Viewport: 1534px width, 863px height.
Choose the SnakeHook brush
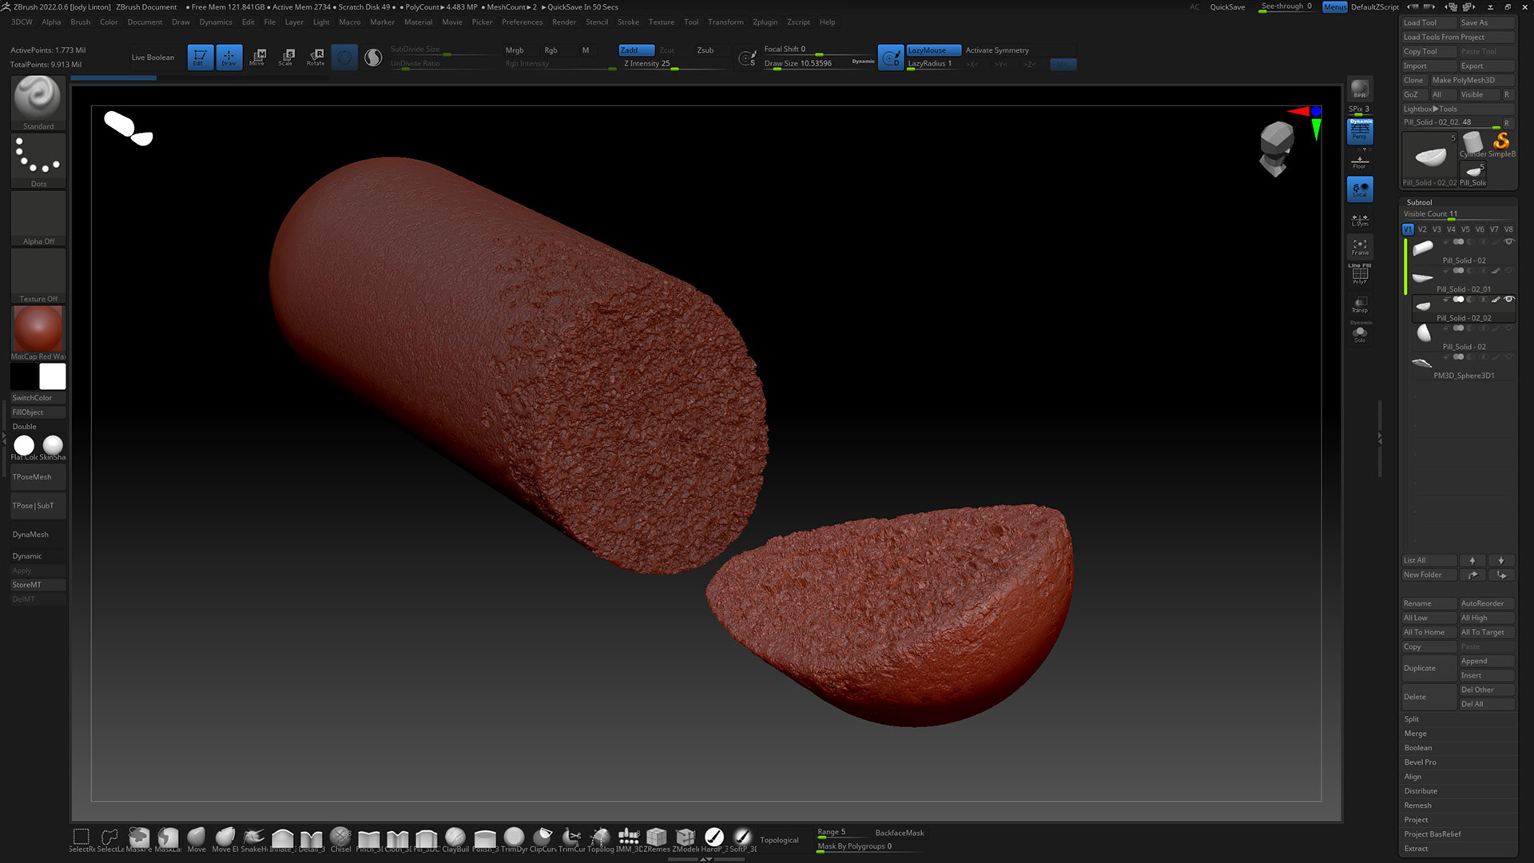point(254,837)
